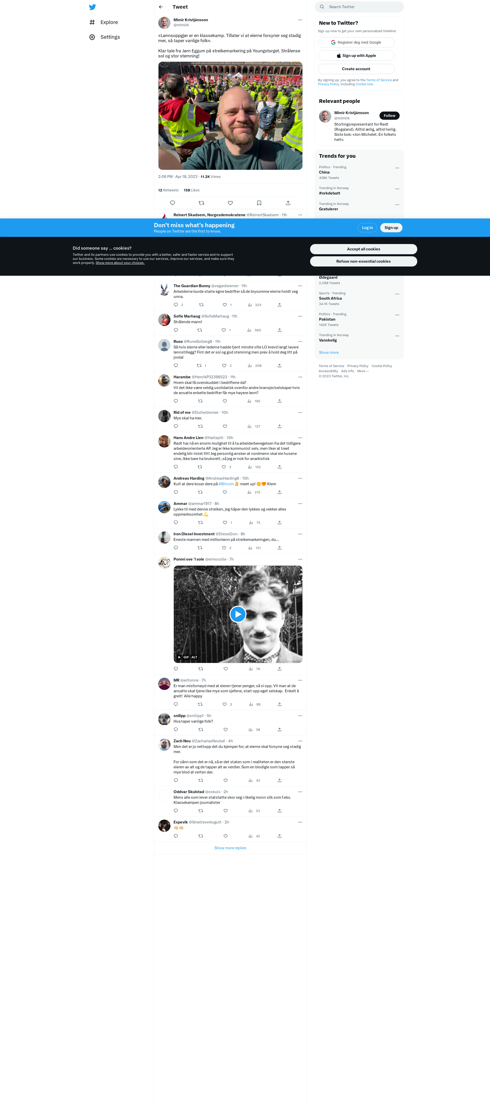Retweet the main tweet by Mímir

[201, 203]
